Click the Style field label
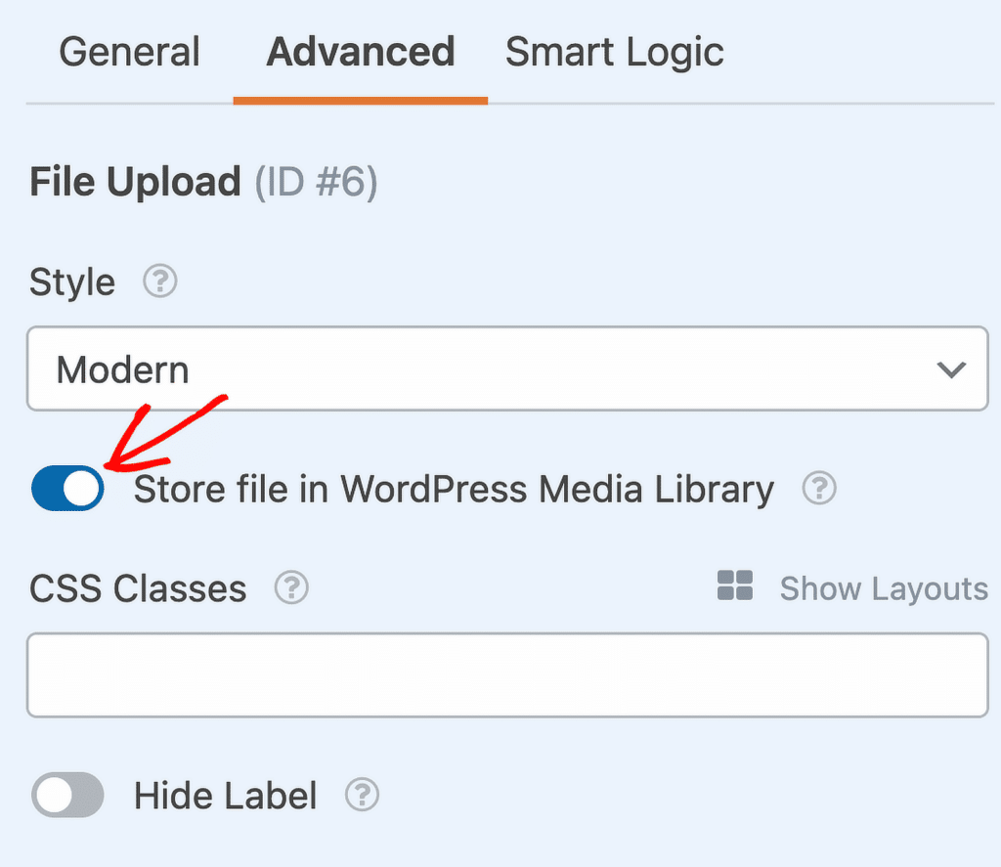 click(71, 282)
